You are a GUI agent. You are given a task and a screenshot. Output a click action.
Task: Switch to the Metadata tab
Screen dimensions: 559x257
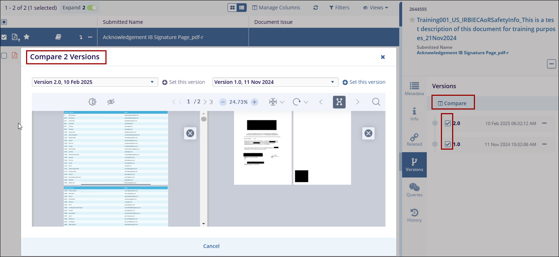414,89
